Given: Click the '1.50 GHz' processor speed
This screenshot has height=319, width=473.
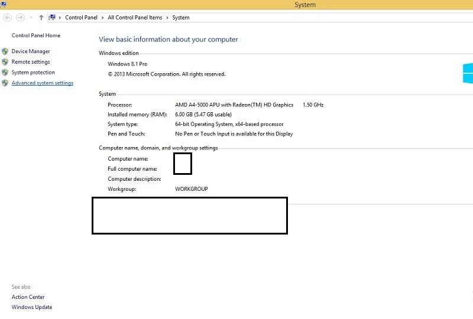Looking at the screenshot, I should (x=313, y=105).
